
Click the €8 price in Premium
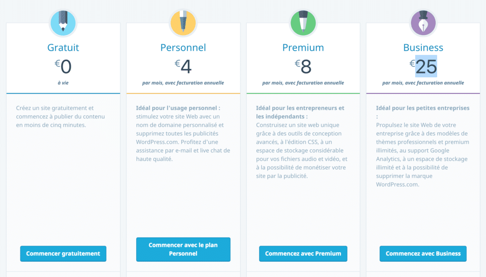303,66
